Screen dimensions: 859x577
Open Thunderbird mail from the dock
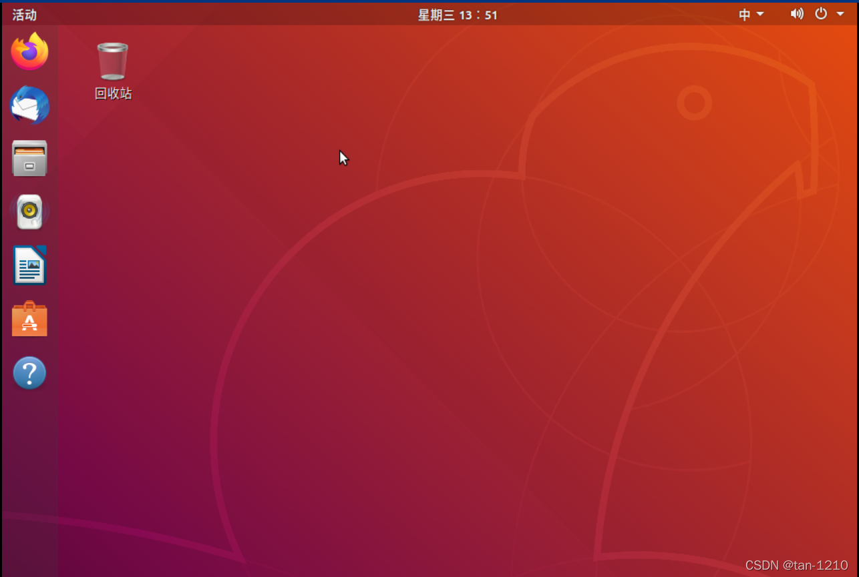[29, 105]
